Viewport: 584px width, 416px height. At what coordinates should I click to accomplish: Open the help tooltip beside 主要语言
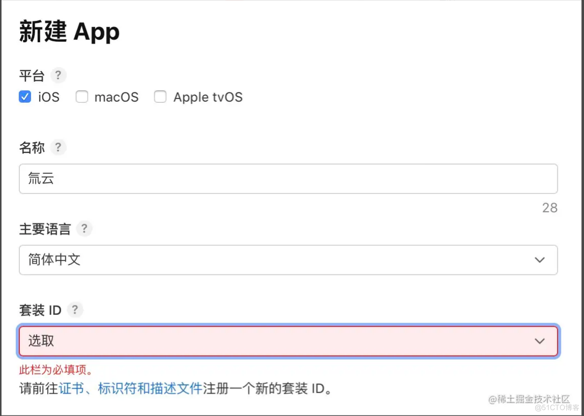coord(84,228)
